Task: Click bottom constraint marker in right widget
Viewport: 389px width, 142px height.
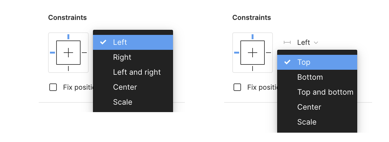Action: click(x=253, y=69)
